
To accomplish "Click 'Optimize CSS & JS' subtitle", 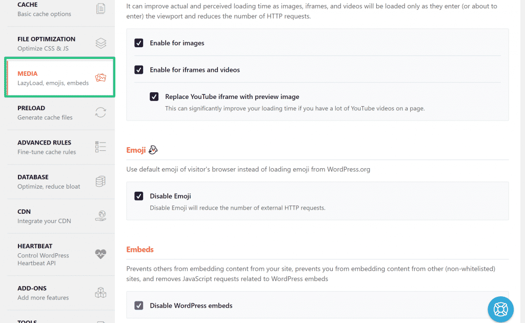I will pos(43,49).
